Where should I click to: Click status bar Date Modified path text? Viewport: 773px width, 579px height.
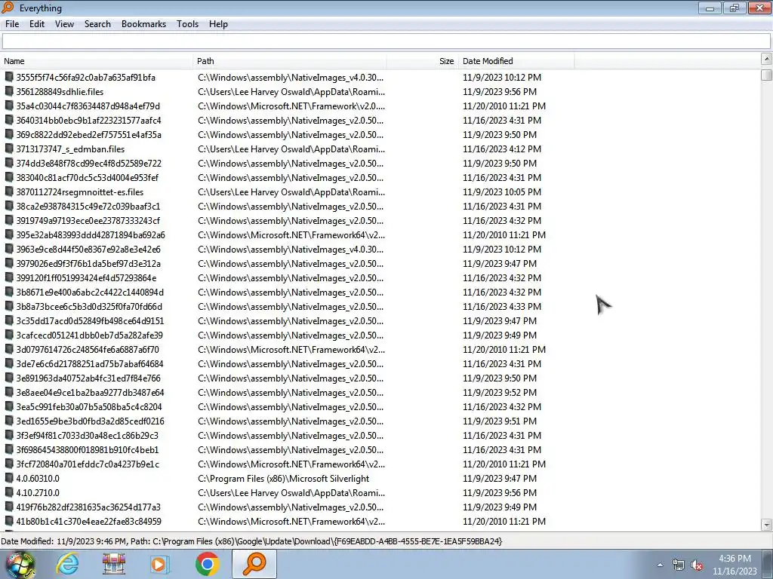tap(251, 541)
